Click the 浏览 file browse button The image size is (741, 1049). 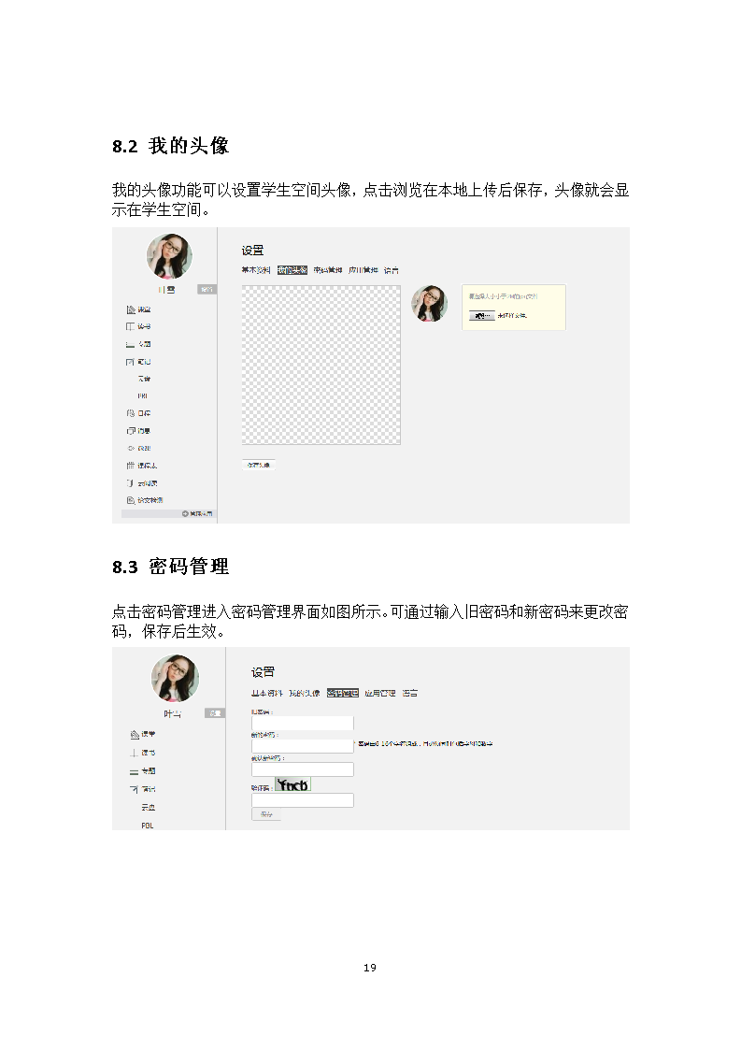point(481,316)
